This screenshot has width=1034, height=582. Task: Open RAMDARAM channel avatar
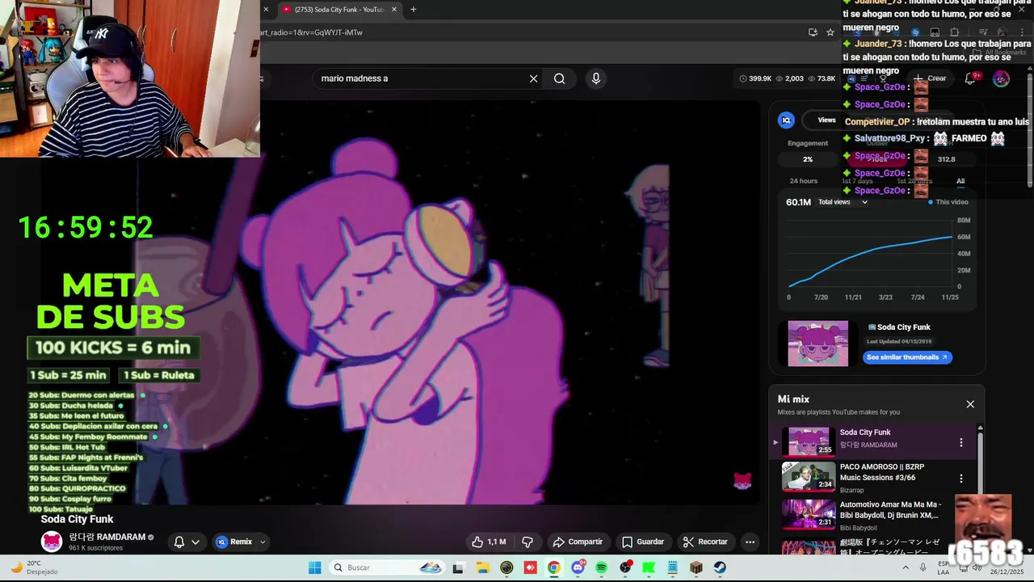click(52, 542)
